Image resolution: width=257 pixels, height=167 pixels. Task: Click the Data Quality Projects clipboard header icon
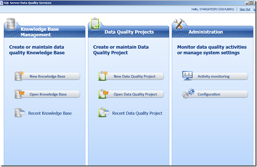[x=95, y=24]
